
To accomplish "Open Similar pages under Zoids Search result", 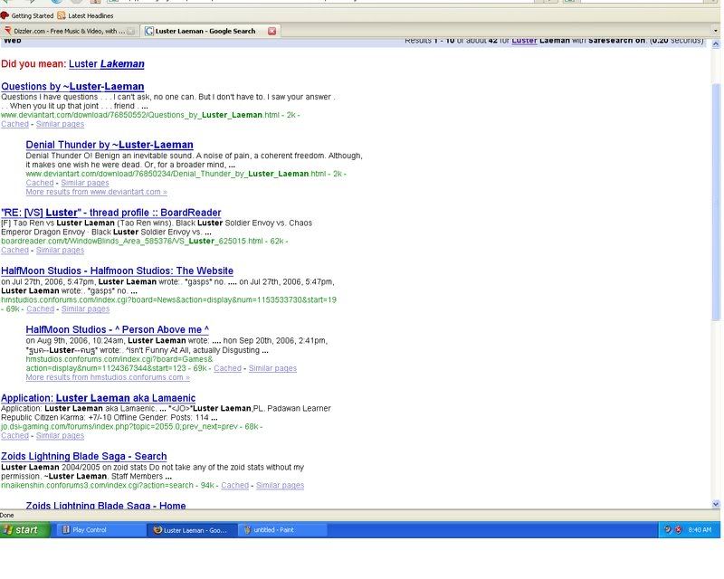I will pyautogui.click(x=280, y=486).
